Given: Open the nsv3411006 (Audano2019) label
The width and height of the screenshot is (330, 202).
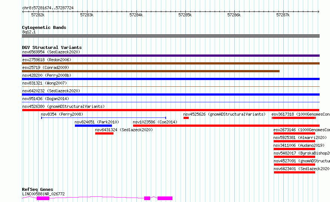Looking at the screenshot, I should point(299,145).
